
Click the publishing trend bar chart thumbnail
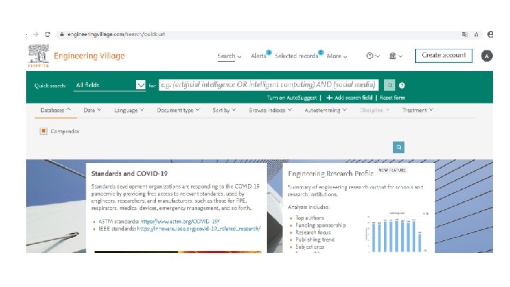(x=397, y=232)
